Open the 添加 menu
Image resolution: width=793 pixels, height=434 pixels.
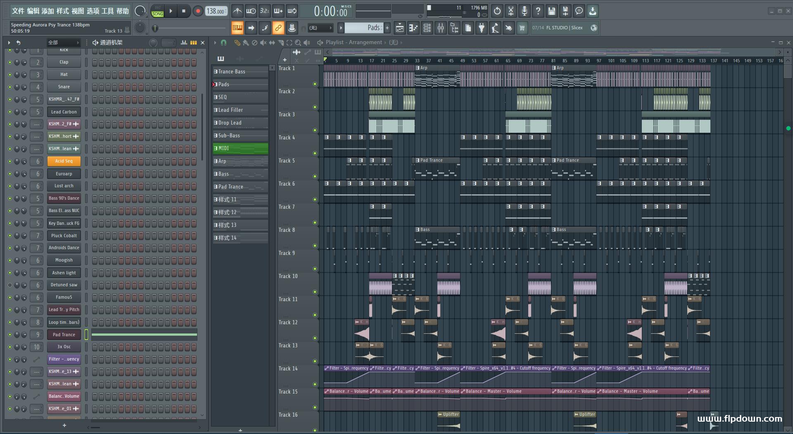click(x=48, y=11)
